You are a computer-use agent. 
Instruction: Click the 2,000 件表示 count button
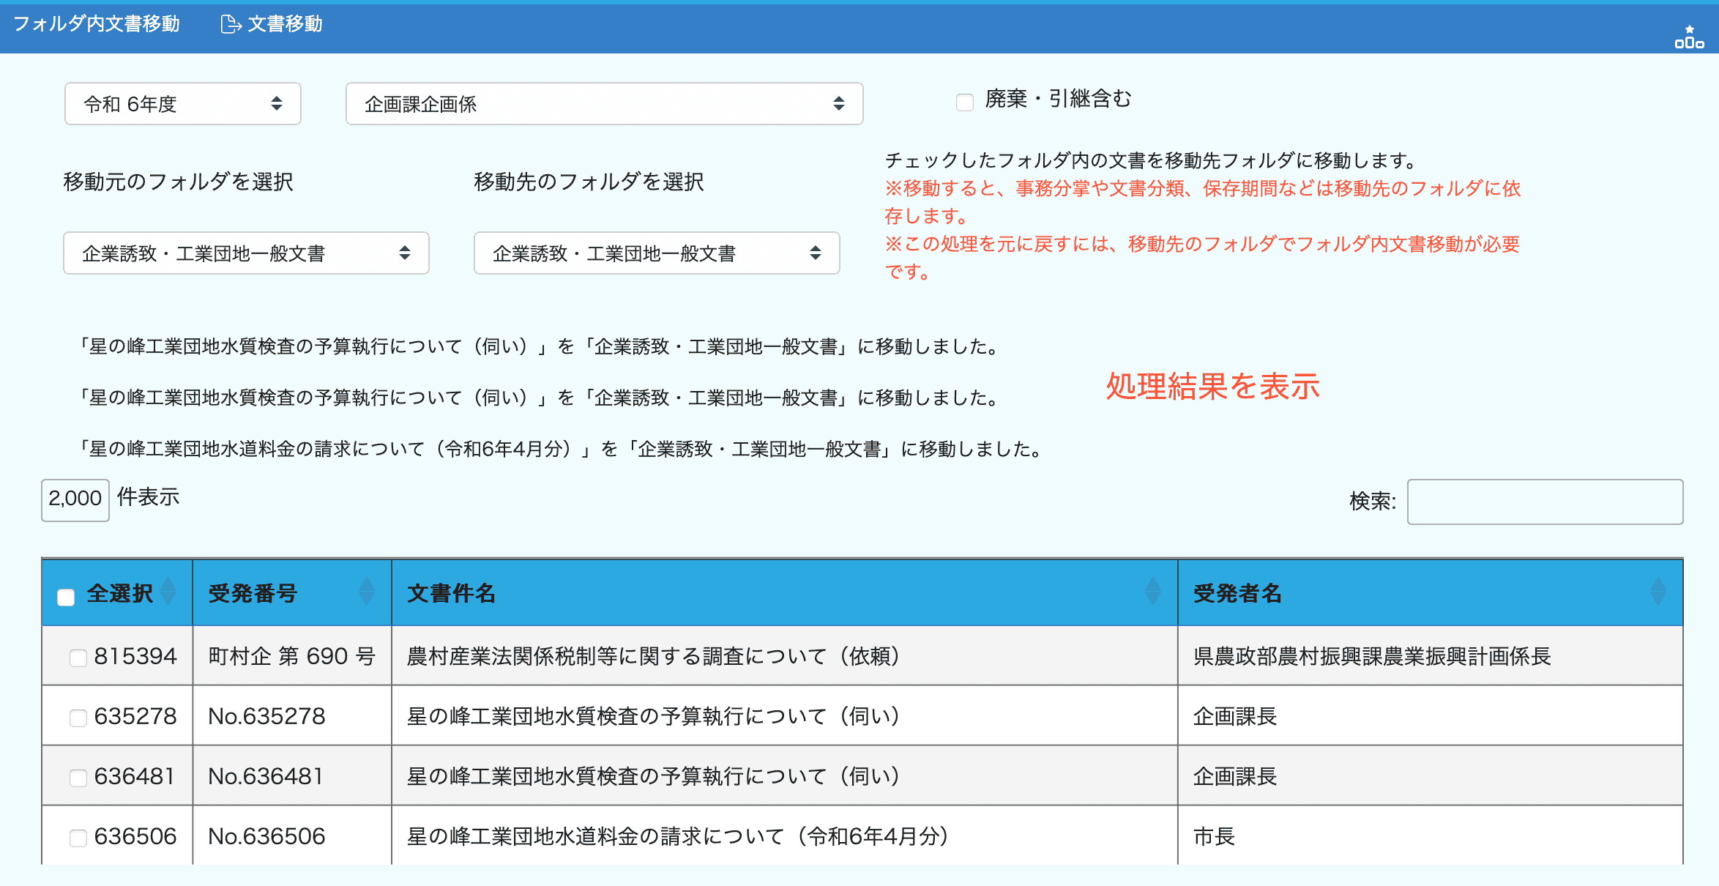click(x=75, y=499)
